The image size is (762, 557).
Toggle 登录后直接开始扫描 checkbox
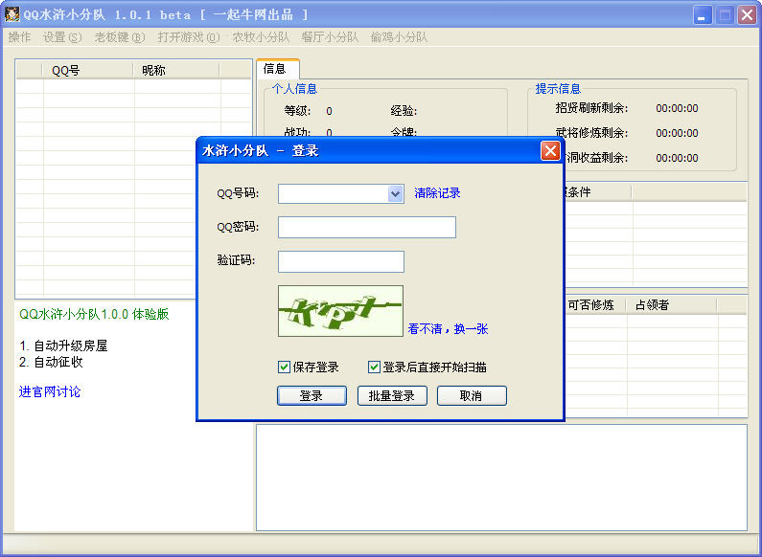375,367
